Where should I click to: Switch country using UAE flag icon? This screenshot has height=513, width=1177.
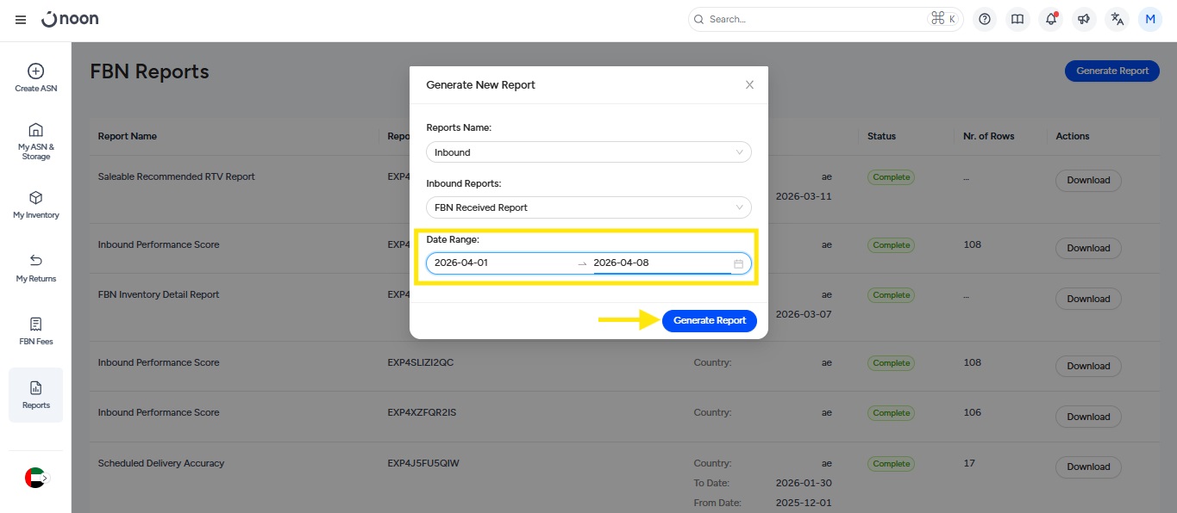(35, 478)
